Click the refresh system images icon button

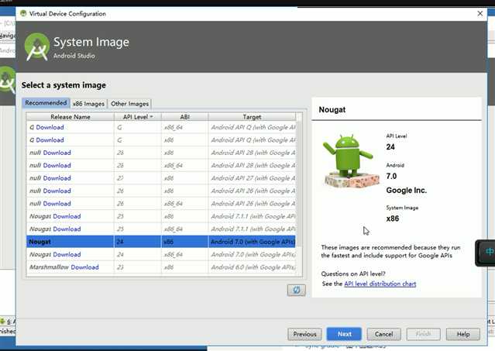297,290
